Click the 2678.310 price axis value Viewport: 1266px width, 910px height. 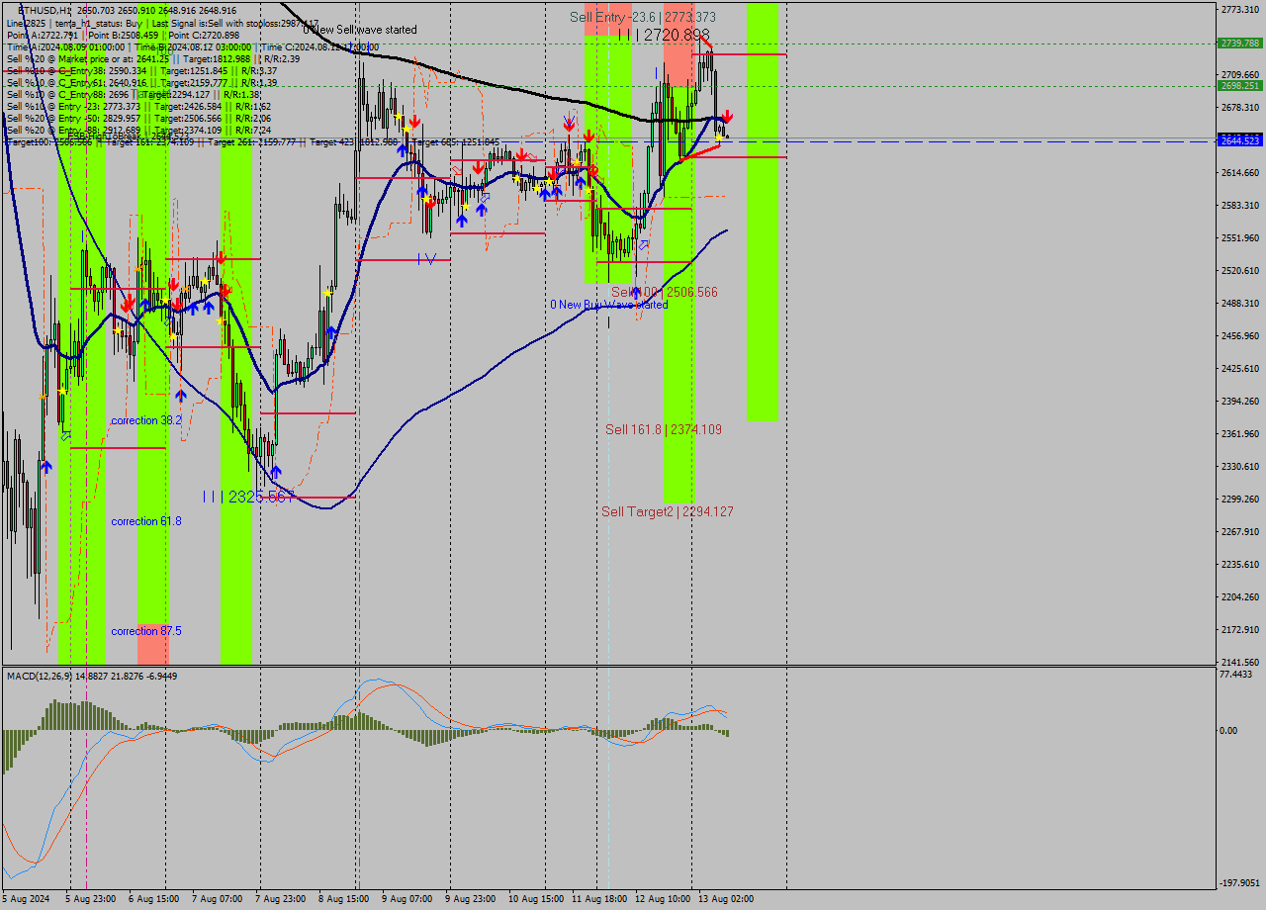coord(1240,107)
